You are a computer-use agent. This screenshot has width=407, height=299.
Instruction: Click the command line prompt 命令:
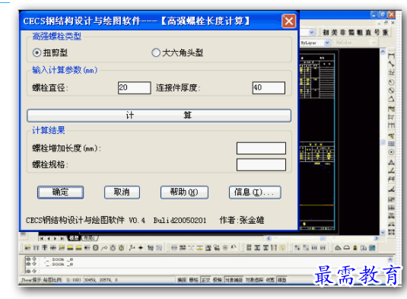click(x=33, y=271)
